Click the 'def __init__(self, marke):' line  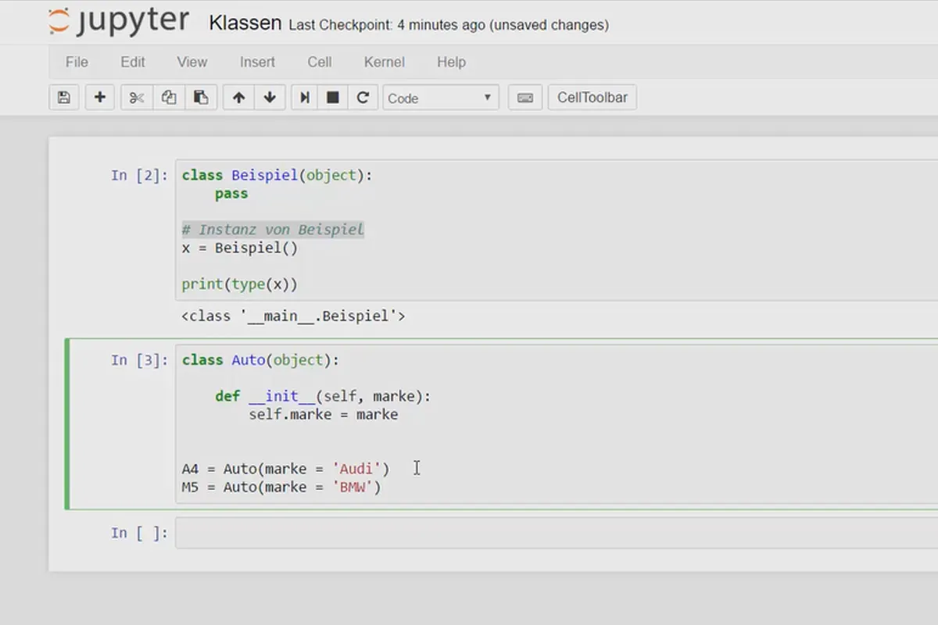point(323,397)
